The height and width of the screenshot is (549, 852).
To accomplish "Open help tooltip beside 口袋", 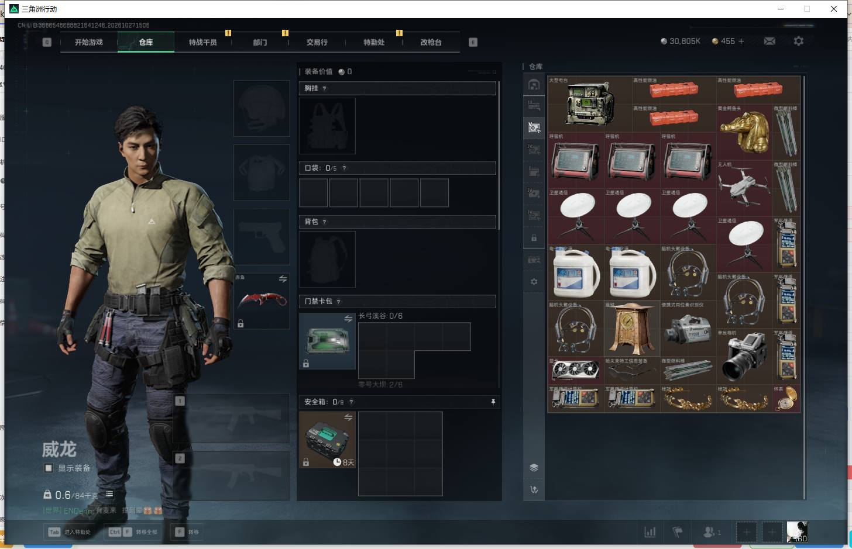I will [x=344, y=168].
